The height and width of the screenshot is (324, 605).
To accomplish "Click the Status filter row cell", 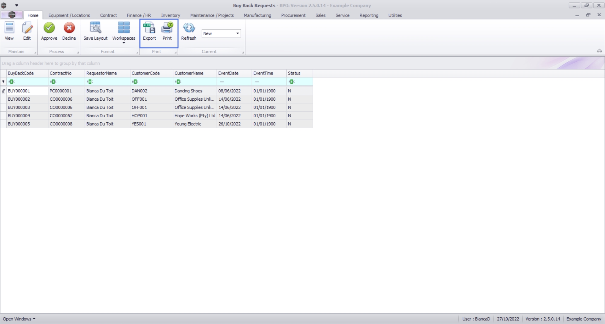I will click(x=300, y=81).
